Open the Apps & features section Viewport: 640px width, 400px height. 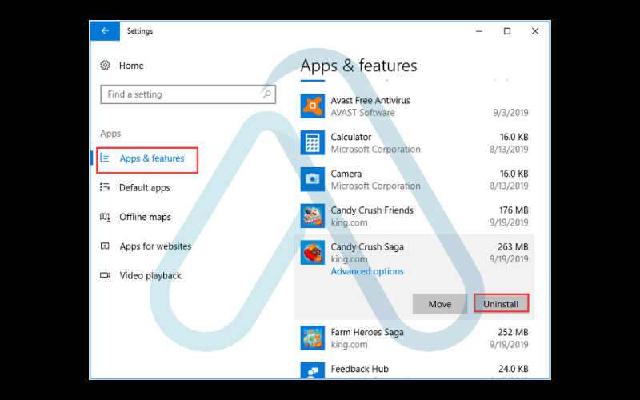pos(151,158)
